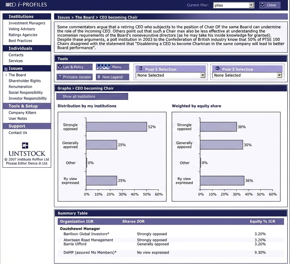Viewport: 290px width, 264px height.
Task: Click the Issues section icon in sidebar
Action: click(6, 69)
